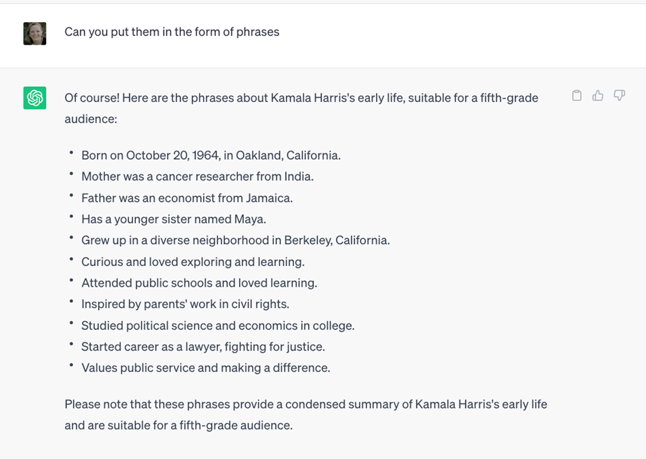Click the 'Studied political science' bullet
Image resolution: width=646 pixels, height=459 pixels.
click(x=217, y=325)
